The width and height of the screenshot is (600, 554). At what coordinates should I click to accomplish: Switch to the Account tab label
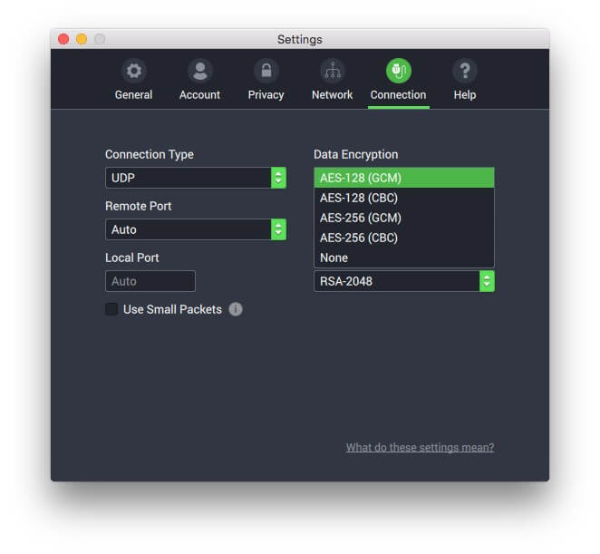click(199, 94)
